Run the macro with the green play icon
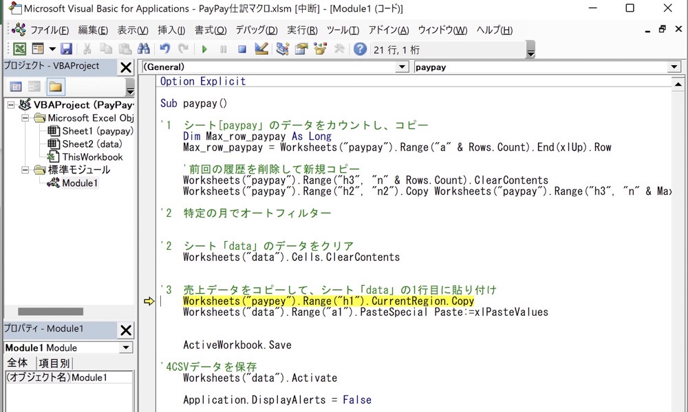Image resolution: width=688 pixels, height=412 pixels. (204, 49)
